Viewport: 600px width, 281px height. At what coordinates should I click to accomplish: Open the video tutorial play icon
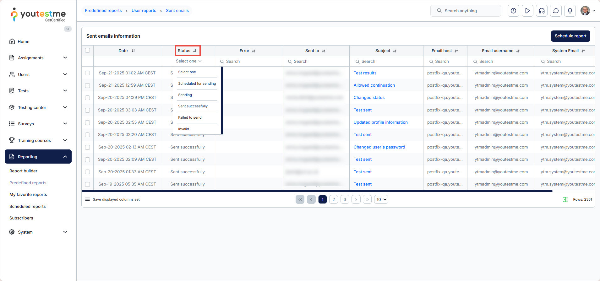coord(527,11)
